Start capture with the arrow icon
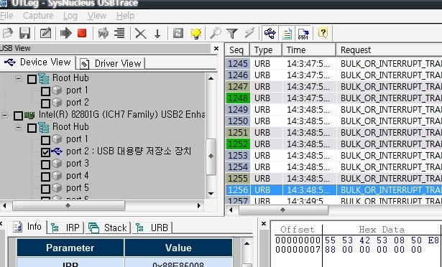This screenshot has height=267, width=442. (x=66, y=33)
